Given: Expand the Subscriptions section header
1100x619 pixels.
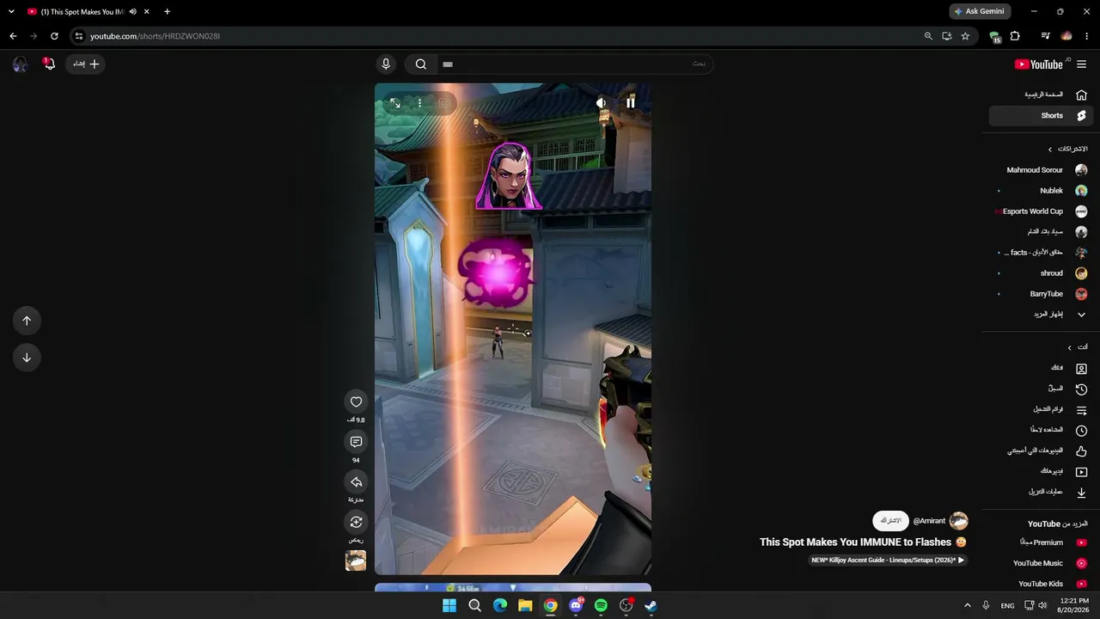Looking at the screenshot, I should click(1067, 149).
